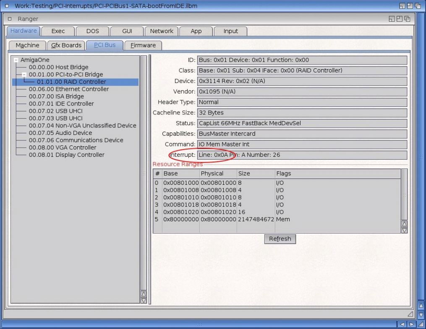The image size is (426, 329).
Task: Select 00.08.01 Display Controller entry
Action: pos(67,155)
